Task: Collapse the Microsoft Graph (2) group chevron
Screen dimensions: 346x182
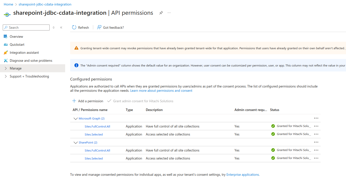Action: (x=75, y=118)
